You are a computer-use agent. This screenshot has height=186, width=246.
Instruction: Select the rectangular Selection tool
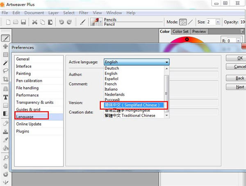tap(5, 54)
